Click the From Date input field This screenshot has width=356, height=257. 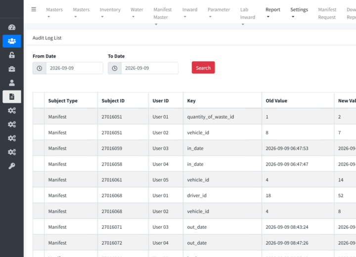pos(75,68)
